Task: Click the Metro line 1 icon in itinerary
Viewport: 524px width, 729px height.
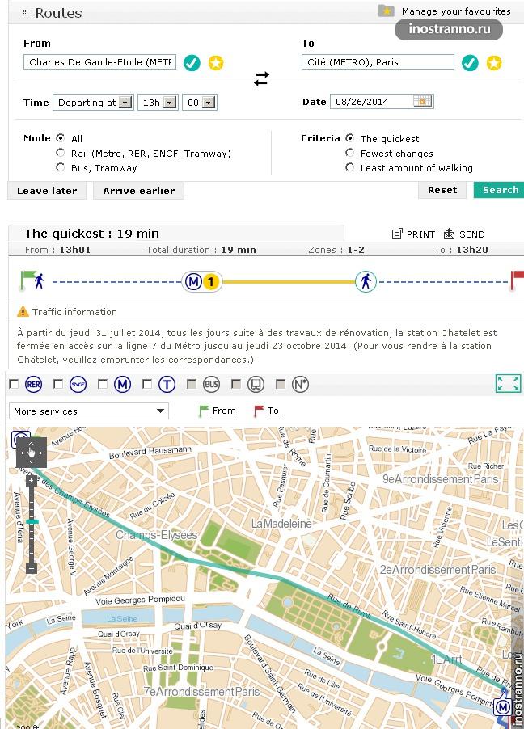Action: pyautogui.click(x=210, y=282)
